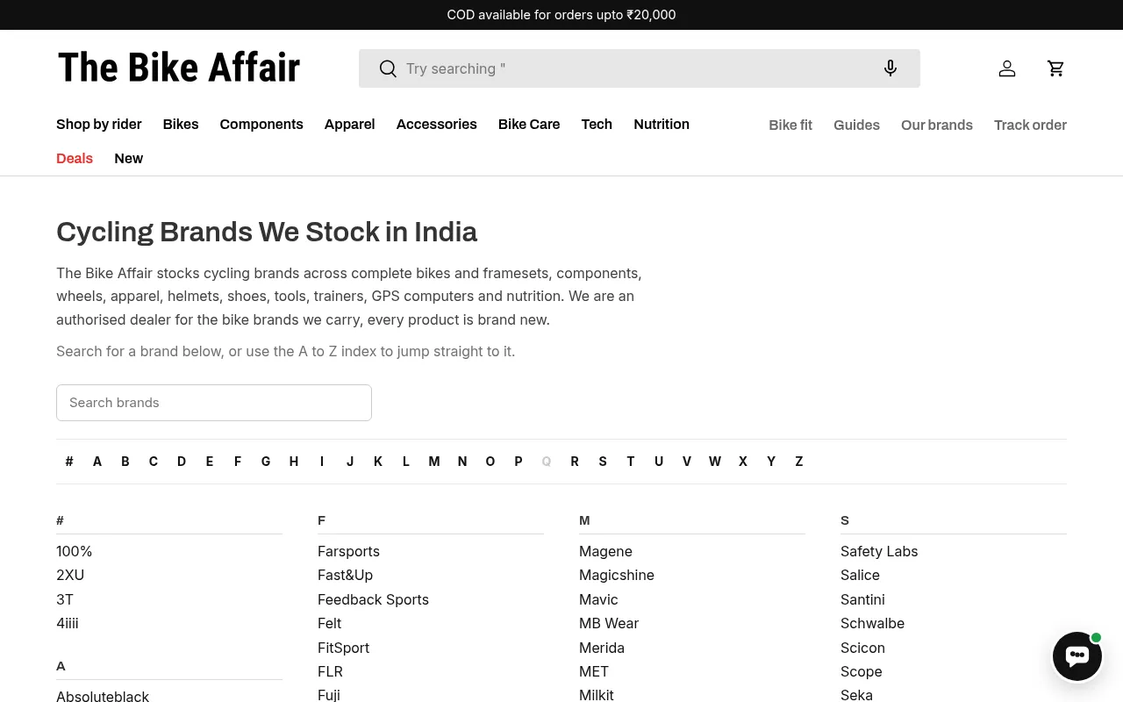Viewport: 1123px width, 702px height.
Task: Open the Track order page
Action: click(x=1030, y=125)
